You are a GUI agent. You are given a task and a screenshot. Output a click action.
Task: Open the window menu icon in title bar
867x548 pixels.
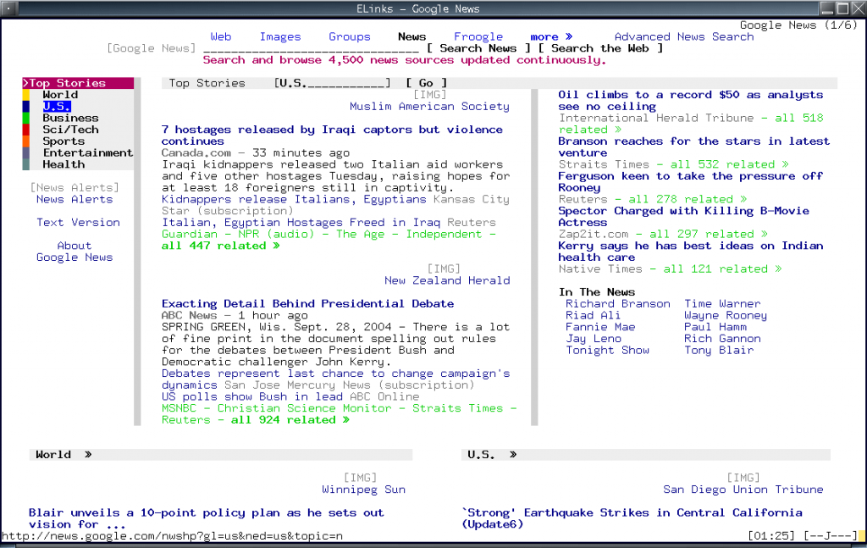click(x=8, y=8)
